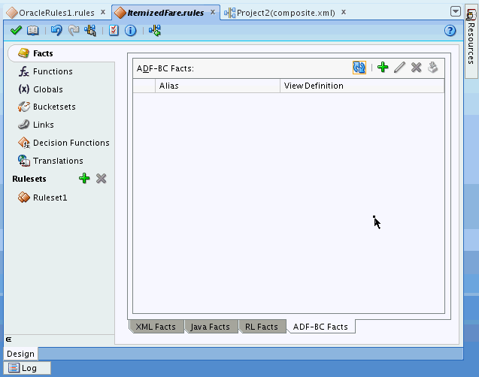Image resolution: width=479 pixels, height=377 pixels.
Task: Open Decision Functions section
Action: 71,143
